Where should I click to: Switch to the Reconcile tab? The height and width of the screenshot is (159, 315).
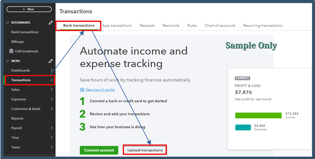[171, 26]
